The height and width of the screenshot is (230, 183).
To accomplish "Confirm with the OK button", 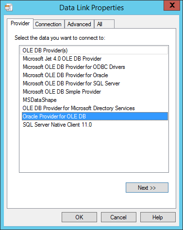I will (x=79, y=217).
